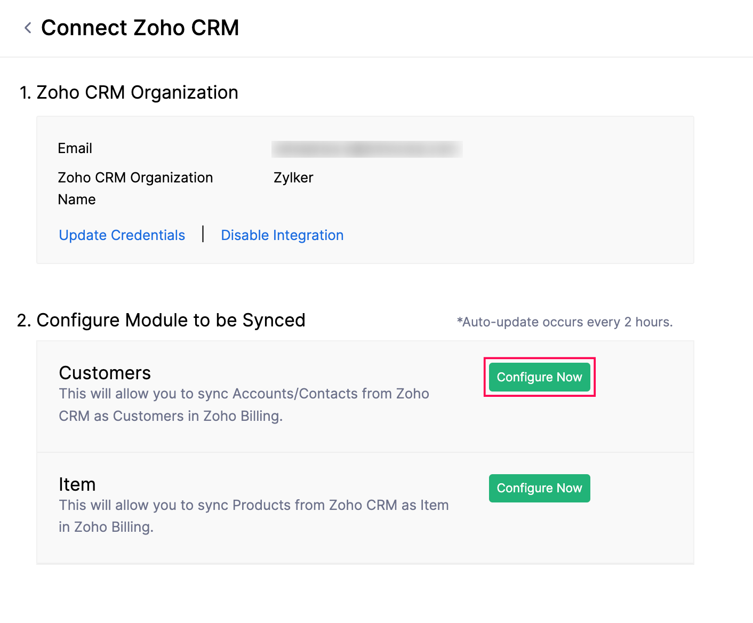This screenshot has width=753, height=623.
Task: Select Disable Integration
Action: click(x=282, y=235)
